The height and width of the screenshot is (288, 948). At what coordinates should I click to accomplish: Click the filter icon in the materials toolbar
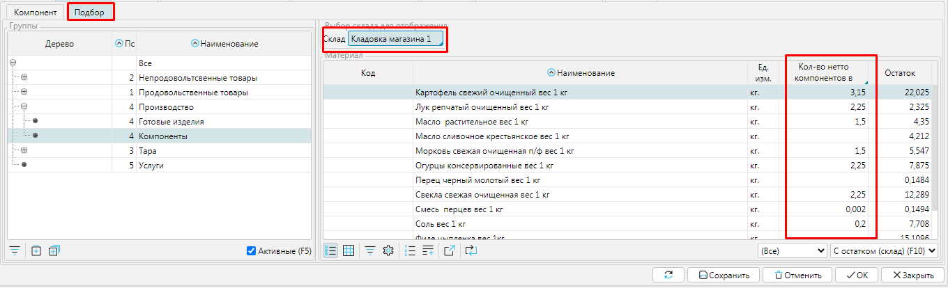[x=370, y=250]
